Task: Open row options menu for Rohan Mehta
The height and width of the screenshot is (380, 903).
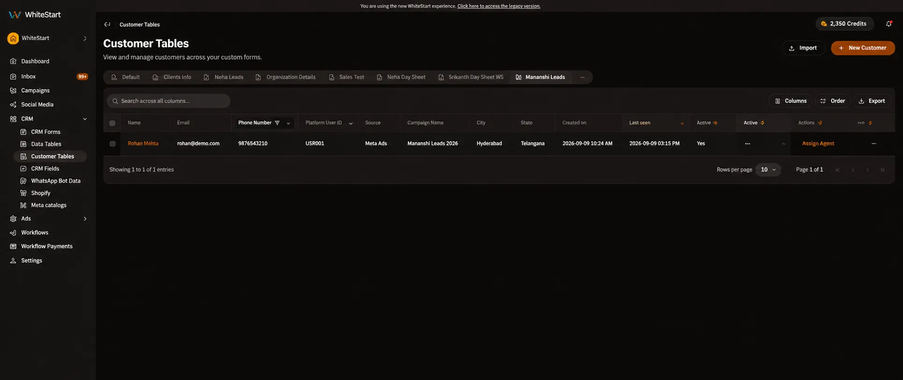Action: [874, 143]
